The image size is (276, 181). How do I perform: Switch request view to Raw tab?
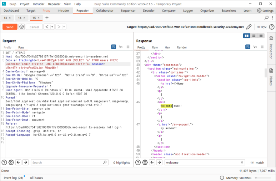21,47
